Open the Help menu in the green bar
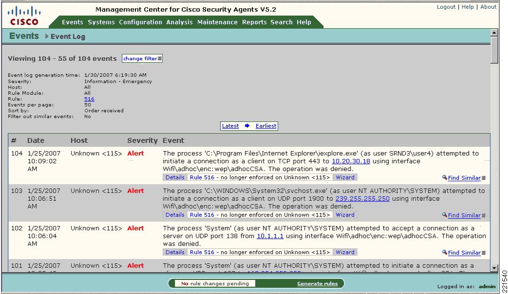 tap(304, 22)
